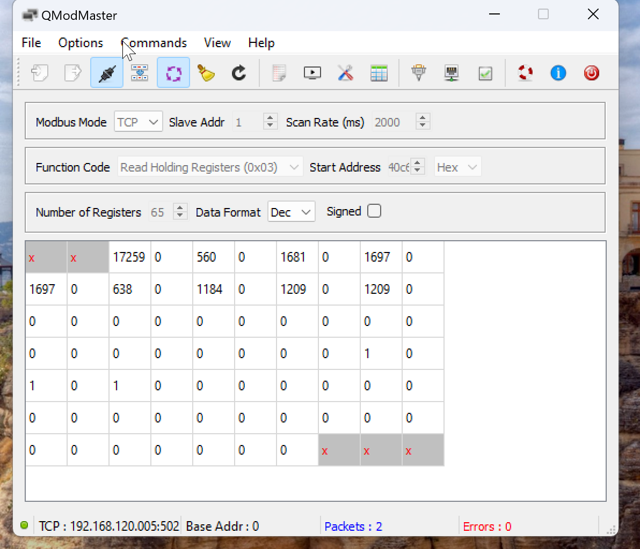Click the green connection status LED
The height and width of the screenshot is (549, 640).
click(x=24, y=525)
